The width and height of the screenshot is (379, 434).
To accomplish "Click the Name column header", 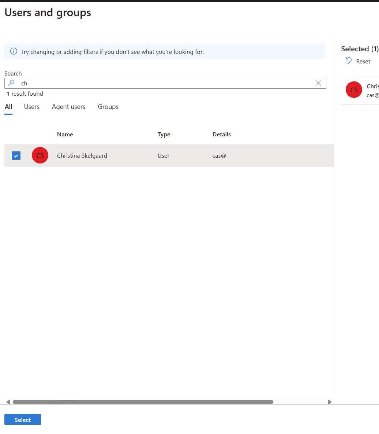I will 65,134.
